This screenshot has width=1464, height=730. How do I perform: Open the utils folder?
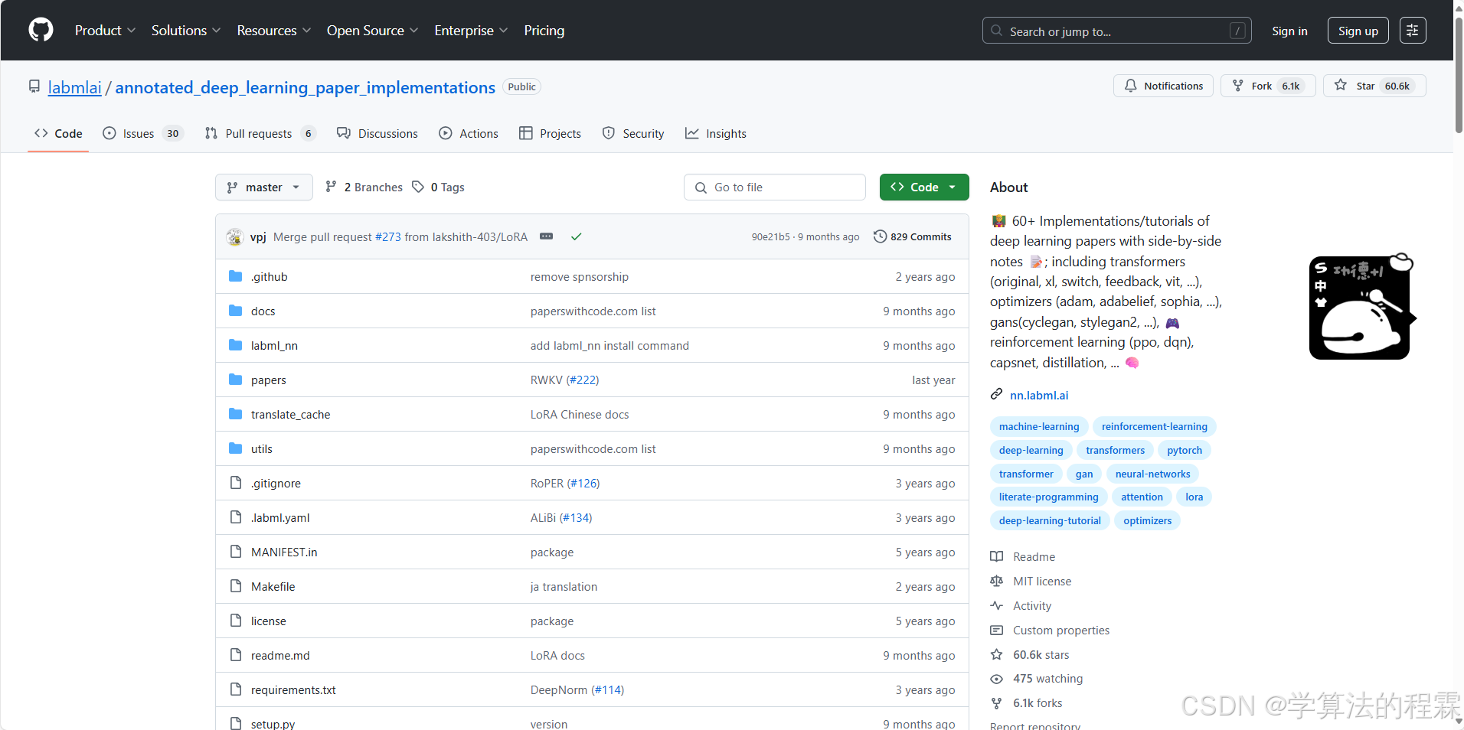pyautogui.click(x=262, y=449)
